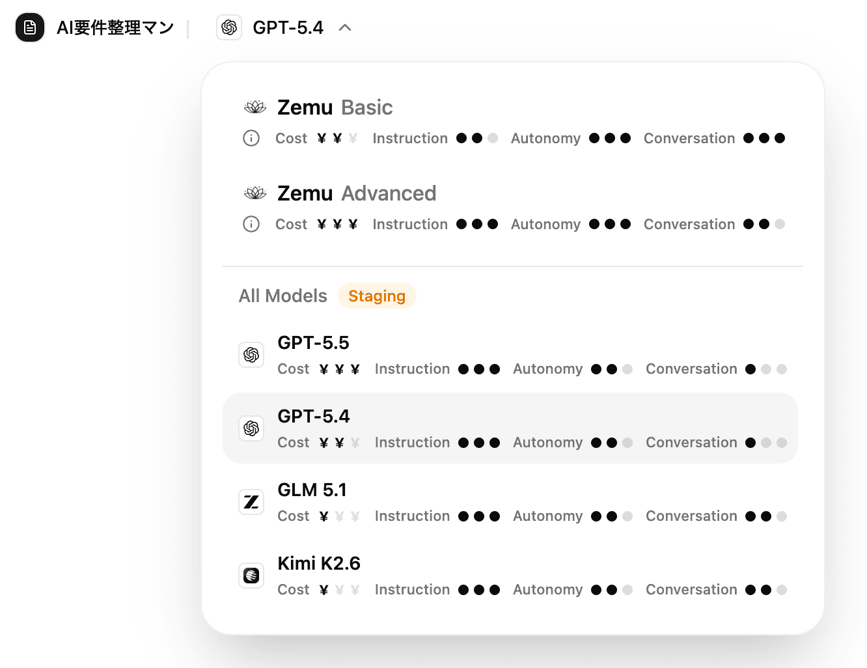Click the AI要件整理マン document icon

pyautogui.click(x=30, y=27)
